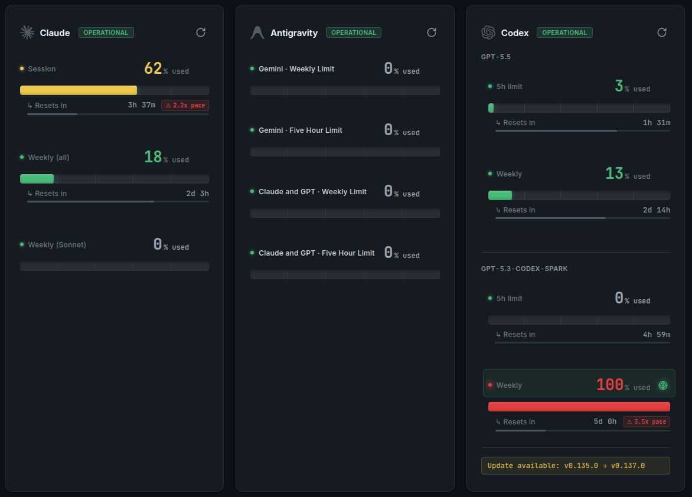Click the 4h 59m reset time
The height and width of the screenshot is (497, 692).
click(656, 335)
